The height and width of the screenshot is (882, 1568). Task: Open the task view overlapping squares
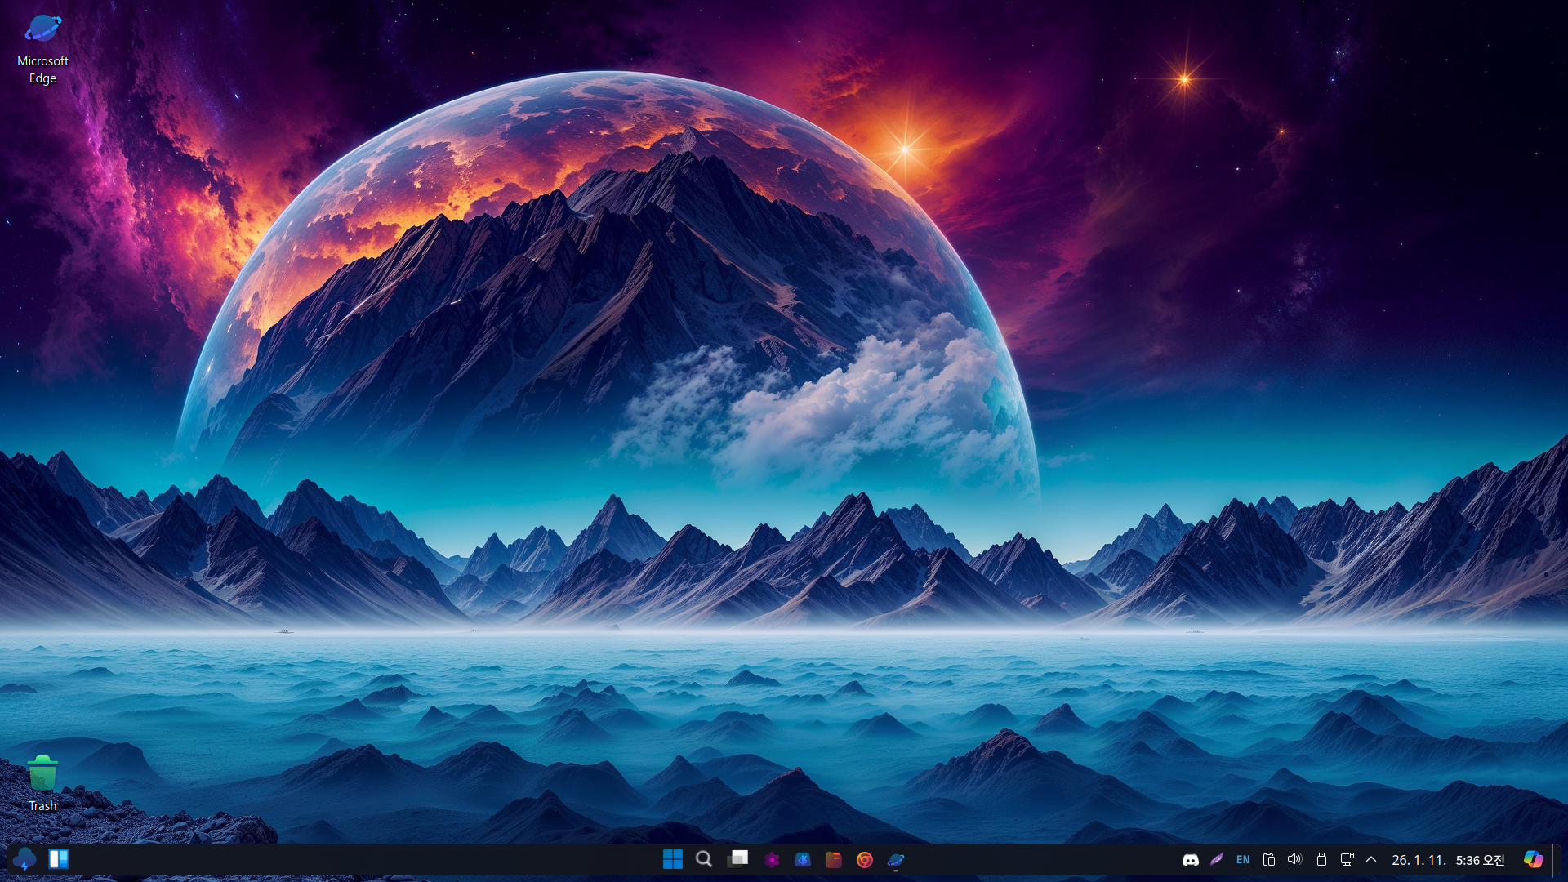coord(738,859)
